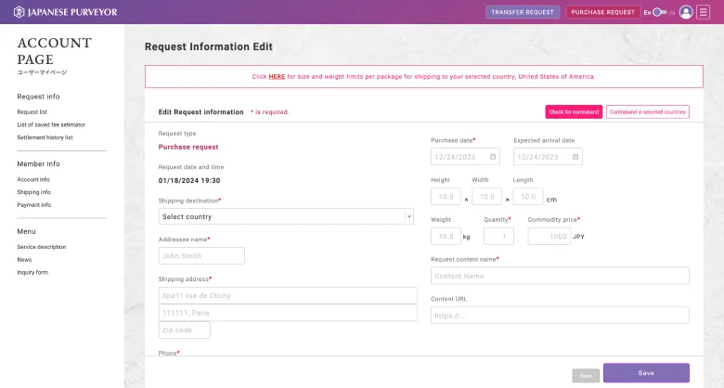Viewport: 724px width, 388px height.
Task: Open the hamburger menu in header
Action: tap(704, 12)
